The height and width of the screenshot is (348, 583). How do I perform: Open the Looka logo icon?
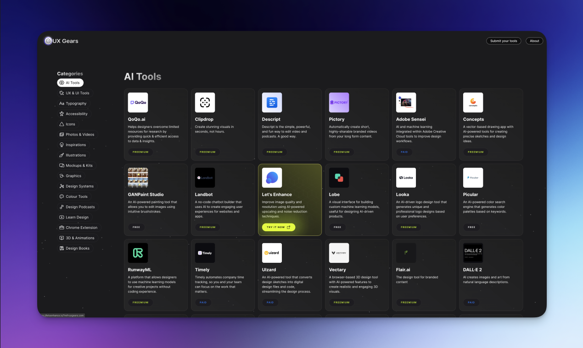(406, 178)
